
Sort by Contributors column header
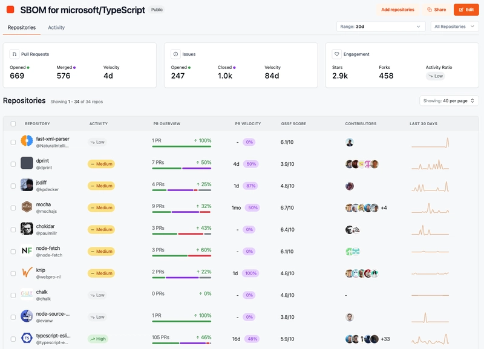361,124
